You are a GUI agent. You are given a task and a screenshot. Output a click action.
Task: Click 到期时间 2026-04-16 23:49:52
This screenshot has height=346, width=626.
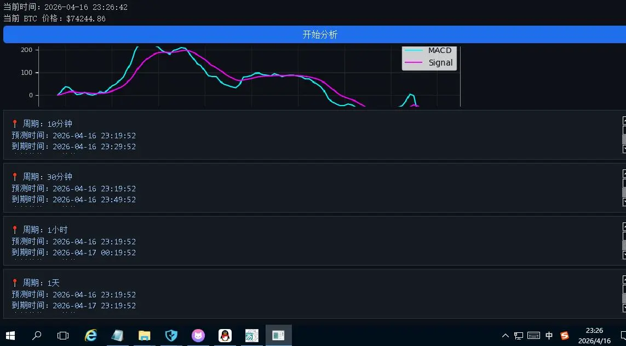point(74,200)
